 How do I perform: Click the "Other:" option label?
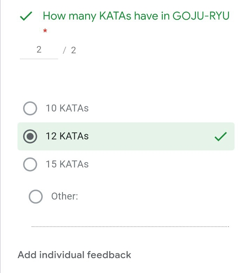click(x=64, y=196)
